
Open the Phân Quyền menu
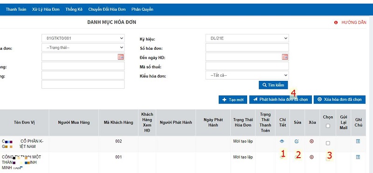pyautogui.click(x=142, y=9)
